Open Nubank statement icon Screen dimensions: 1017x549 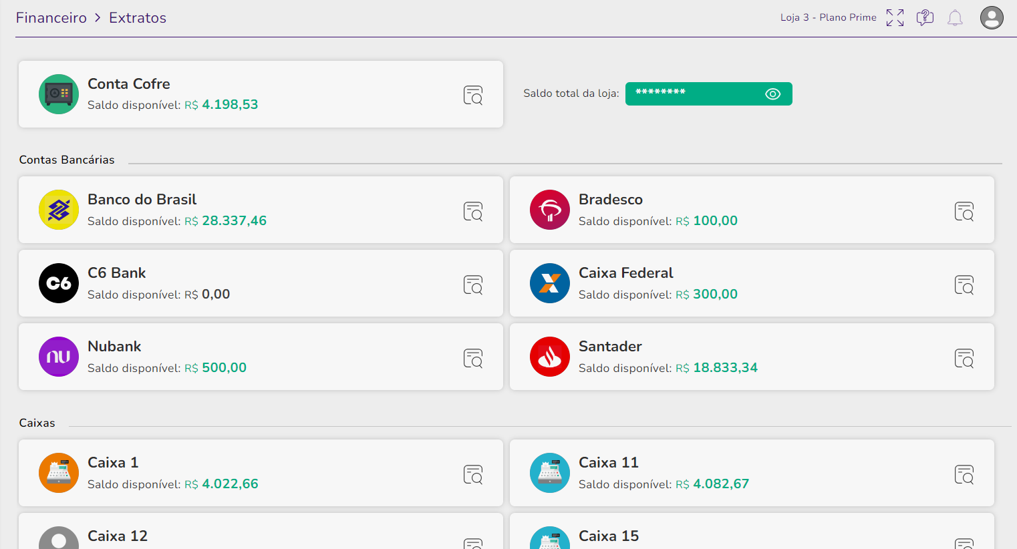[x=473, y=359]
